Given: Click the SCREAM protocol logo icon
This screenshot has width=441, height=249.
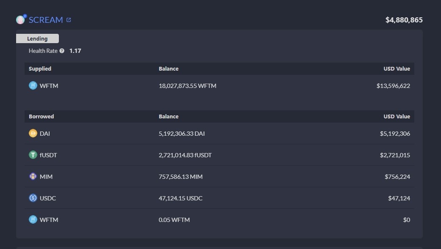Looking at the screenshot, I should [20, 19].
